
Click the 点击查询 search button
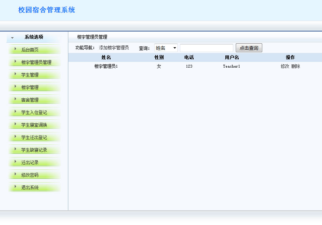click(249, 48)
